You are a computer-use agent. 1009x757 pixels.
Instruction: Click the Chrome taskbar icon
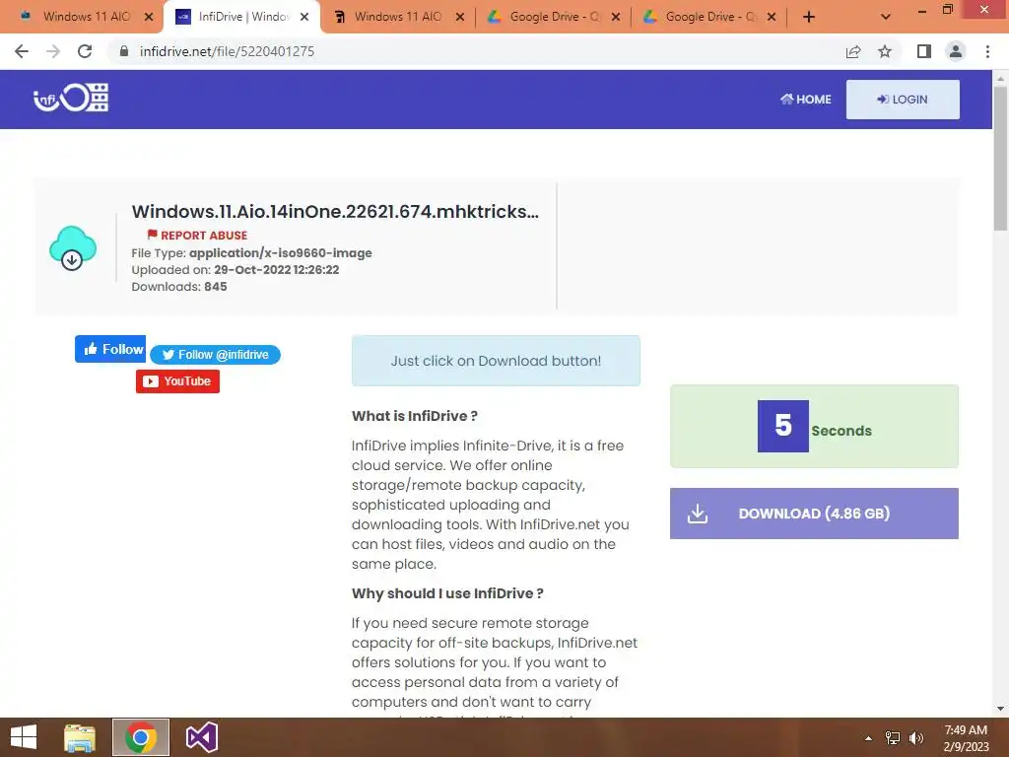click(x=141, y=737)
